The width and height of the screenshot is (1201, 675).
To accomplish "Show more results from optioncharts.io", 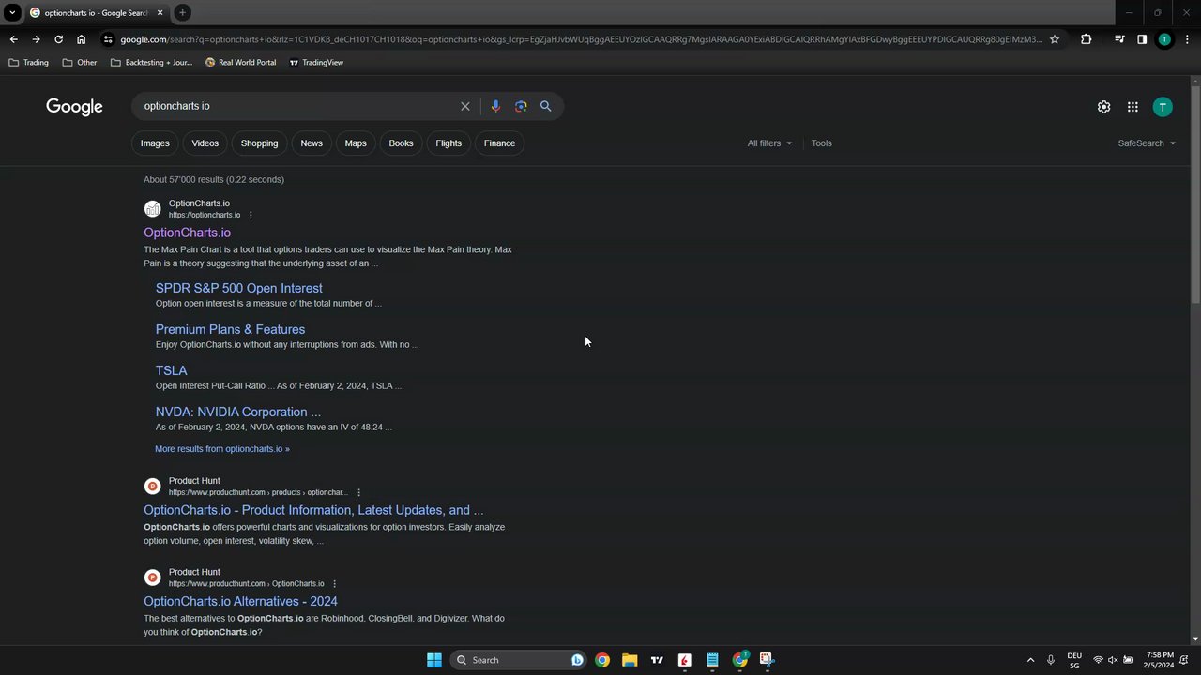I will (x=222, y=449).
